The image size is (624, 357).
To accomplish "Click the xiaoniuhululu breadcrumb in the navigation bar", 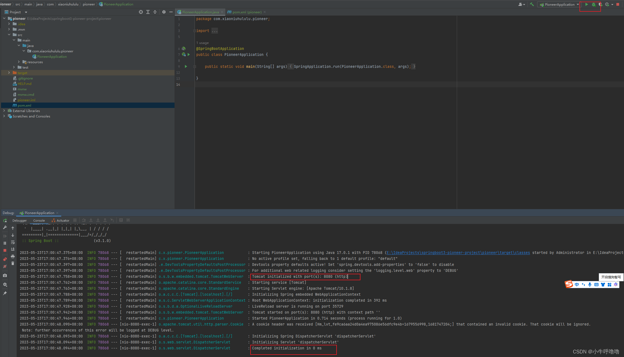I will pyautogui.click(x=68, y=4).
